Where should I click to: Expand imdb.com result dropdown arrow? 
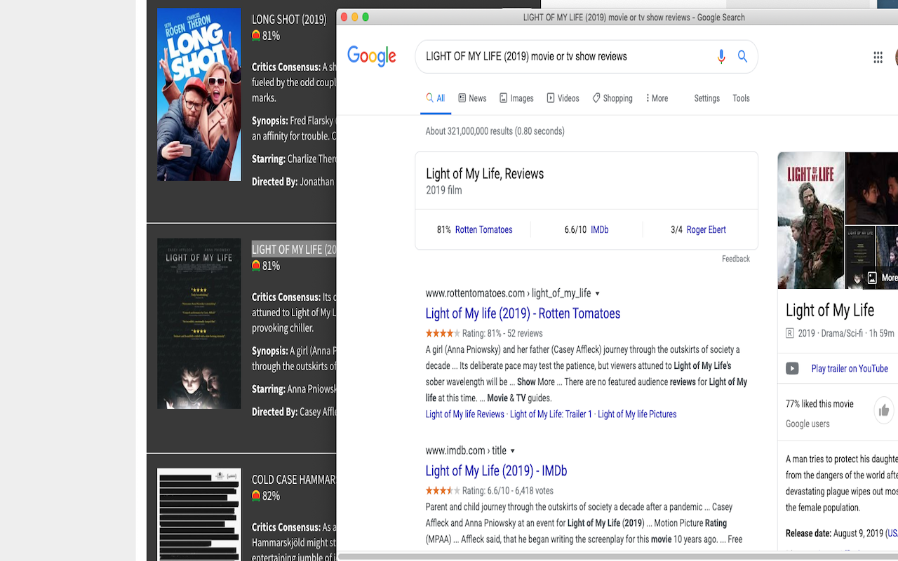[x=513, y=451]
